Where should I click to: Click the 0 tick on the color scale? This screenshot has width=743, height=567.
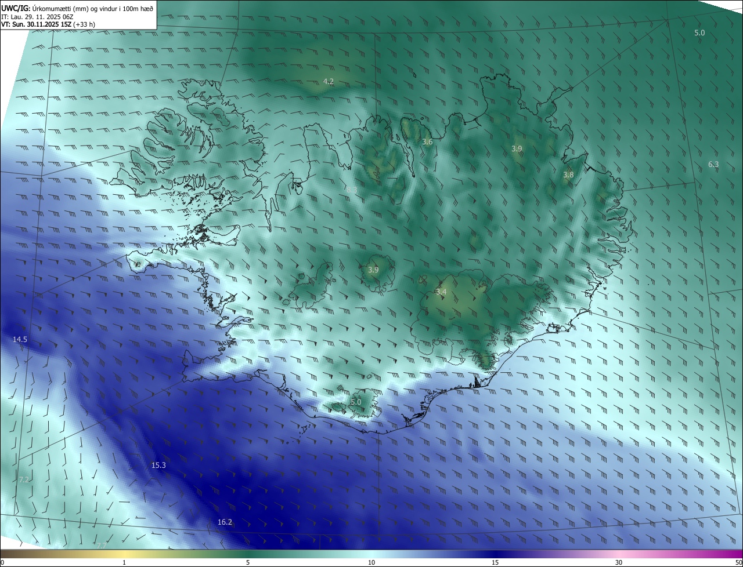(2, 562)
